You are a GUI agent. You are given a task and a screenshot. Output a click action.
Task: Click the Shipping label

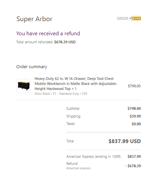pyautogui.click(x=73, y=116)
